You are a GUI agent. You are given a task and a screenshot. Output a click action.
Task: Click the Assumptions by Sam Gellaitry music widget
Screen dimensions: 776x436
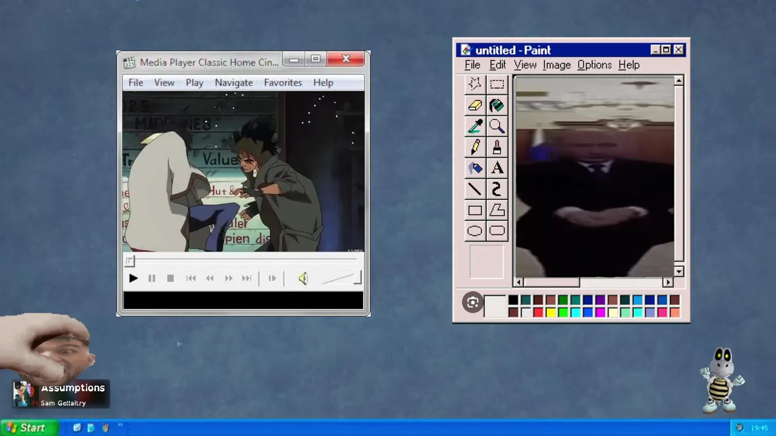[60, 395]
